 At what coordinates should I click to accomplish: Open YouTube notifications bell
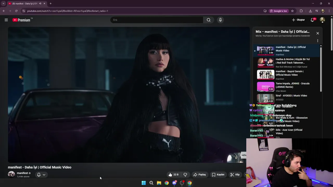tap(313, 20)
